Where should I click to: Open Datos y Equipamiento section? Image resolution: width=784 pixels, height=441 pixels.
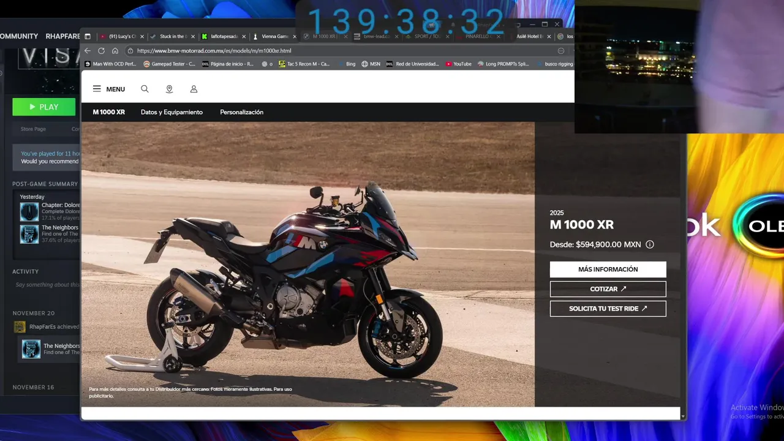(x=171, y=112)
